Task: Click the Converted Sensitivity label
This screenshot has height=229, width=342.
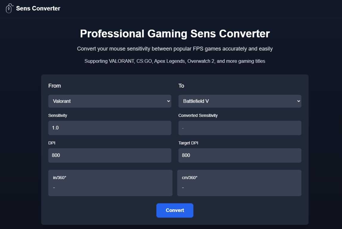Action: 198,115
